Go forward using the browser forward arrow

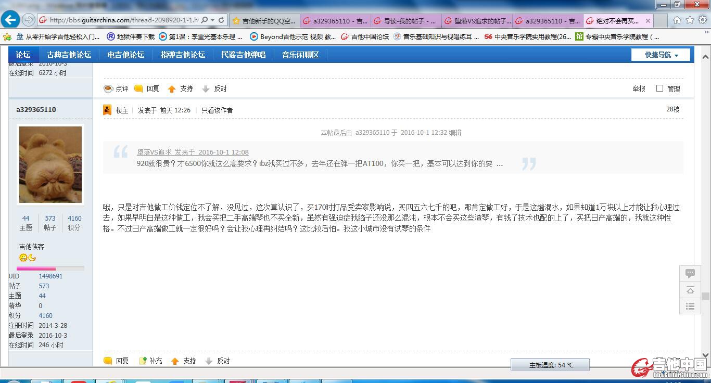tap(29, 20)
